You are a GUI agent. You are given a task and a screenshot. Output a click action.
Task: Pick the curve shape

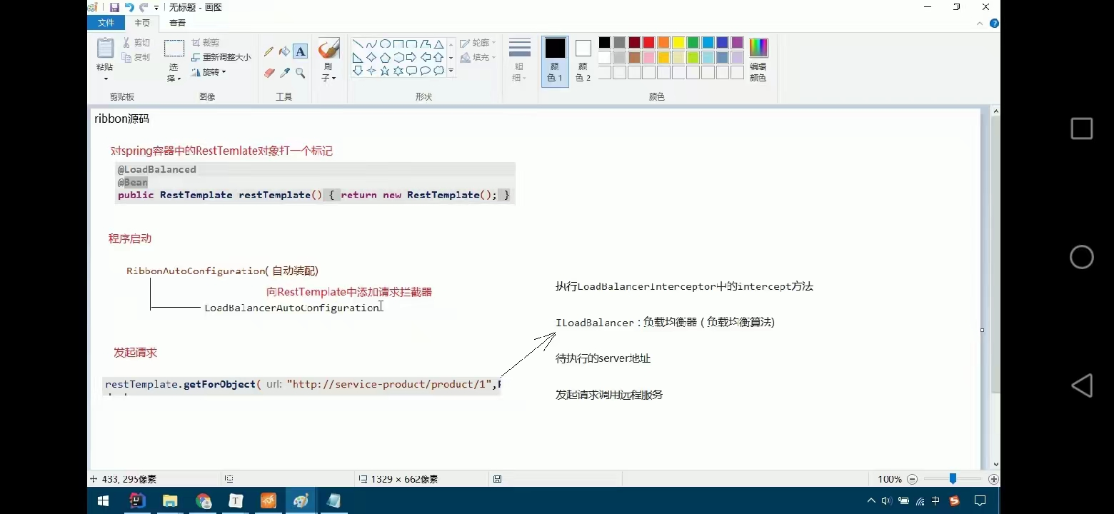click(371, 44)
